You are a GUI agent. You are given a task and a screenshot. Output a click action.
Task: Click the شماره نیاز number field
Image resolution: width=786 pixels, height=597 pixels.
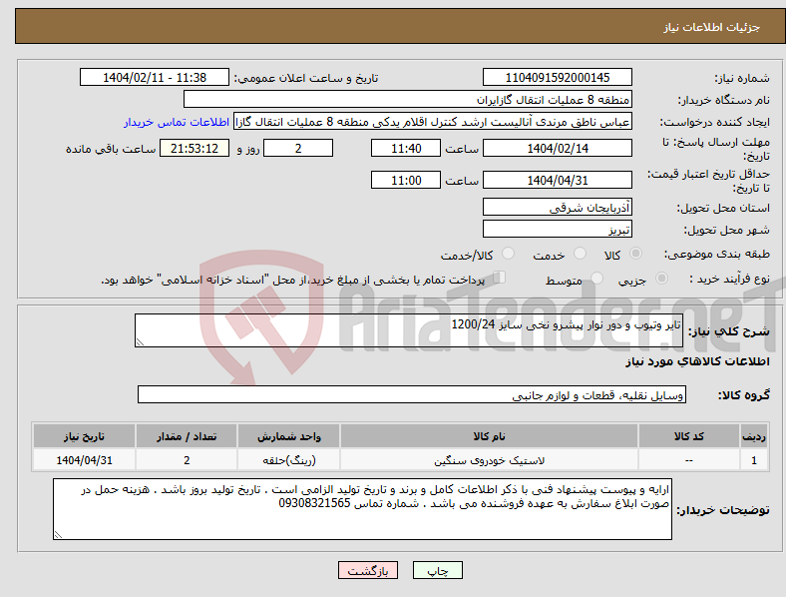(x=557, y=77)
